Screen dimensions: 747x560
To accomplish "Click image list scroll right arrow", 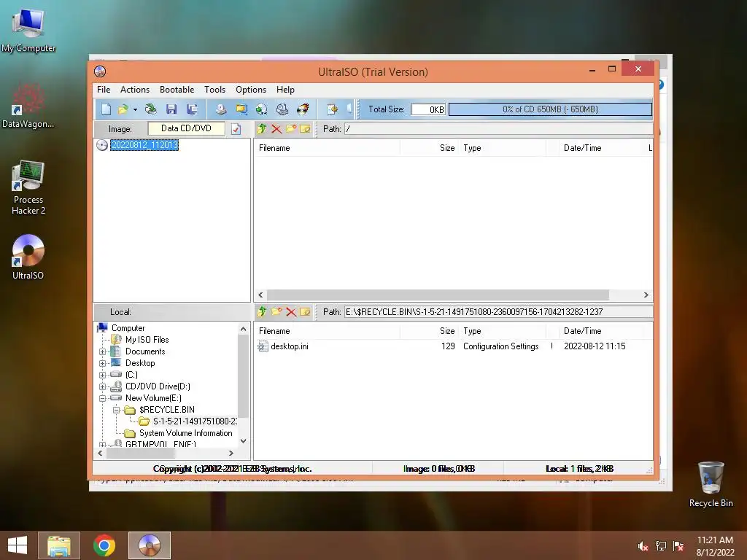I will (646, 295).
